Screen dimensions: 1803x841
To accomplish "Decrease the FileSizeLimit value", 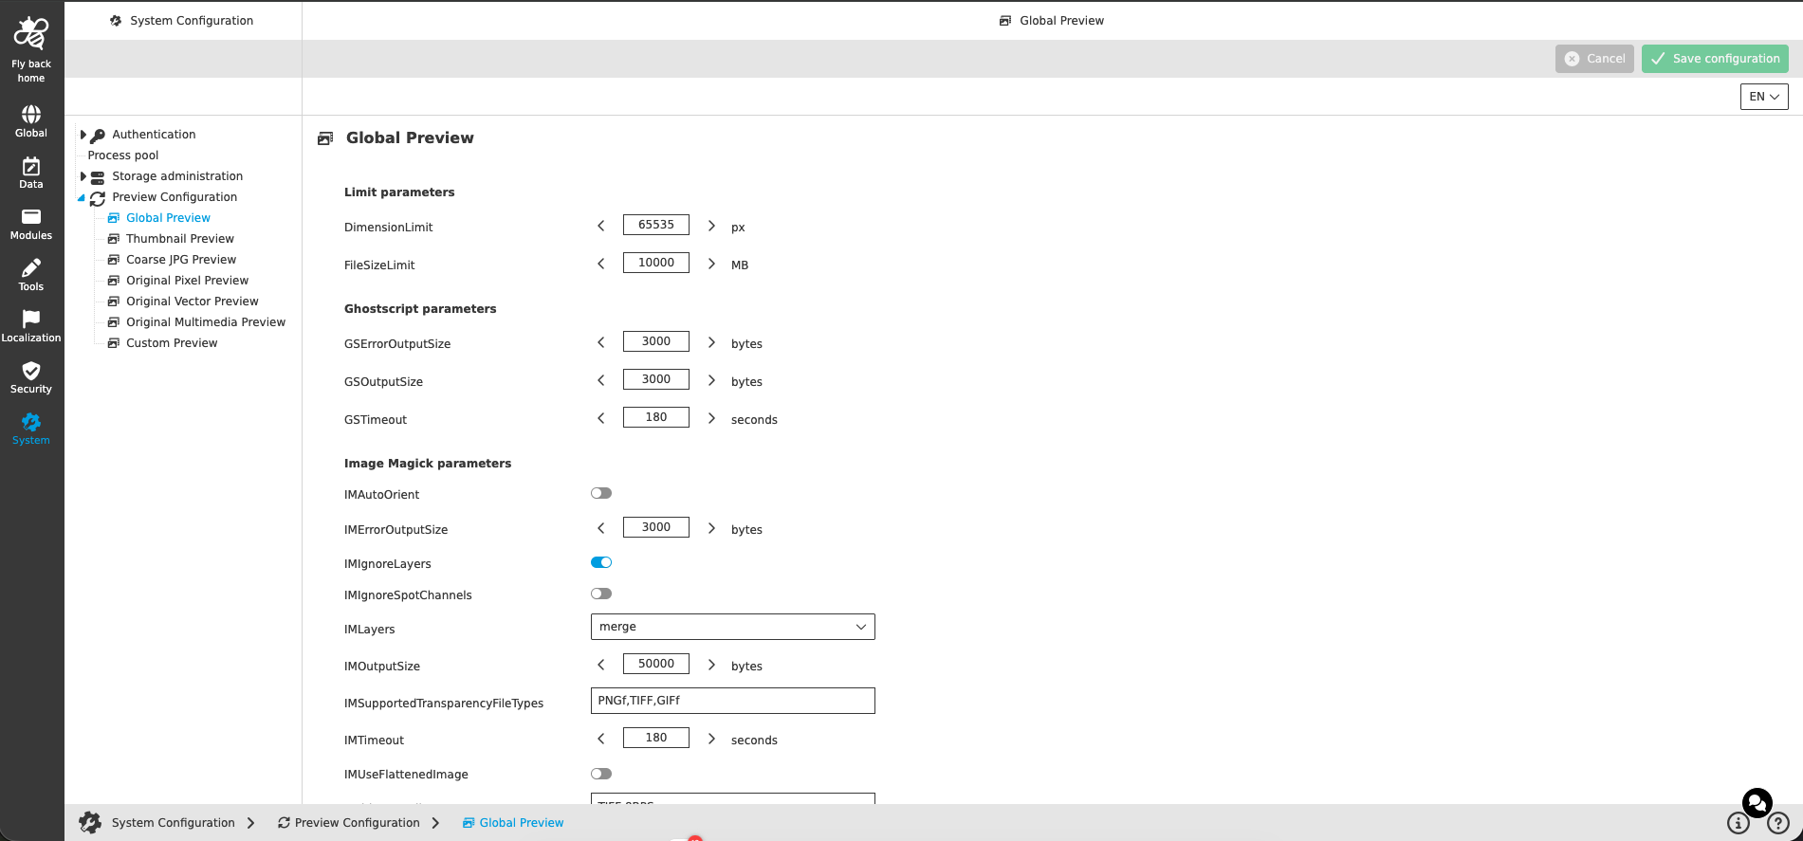I will [x=601, y=264].
